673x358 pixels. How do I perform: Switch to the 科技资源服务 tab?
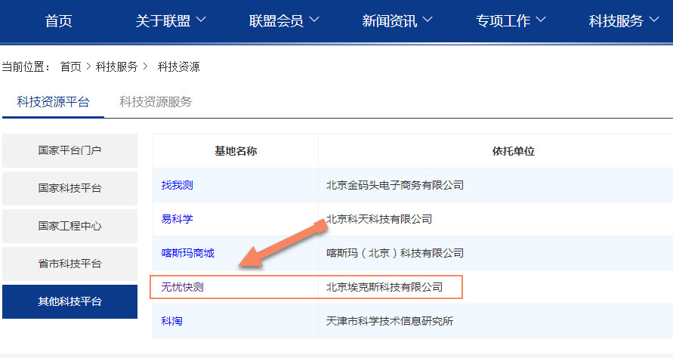pos(156,102)
